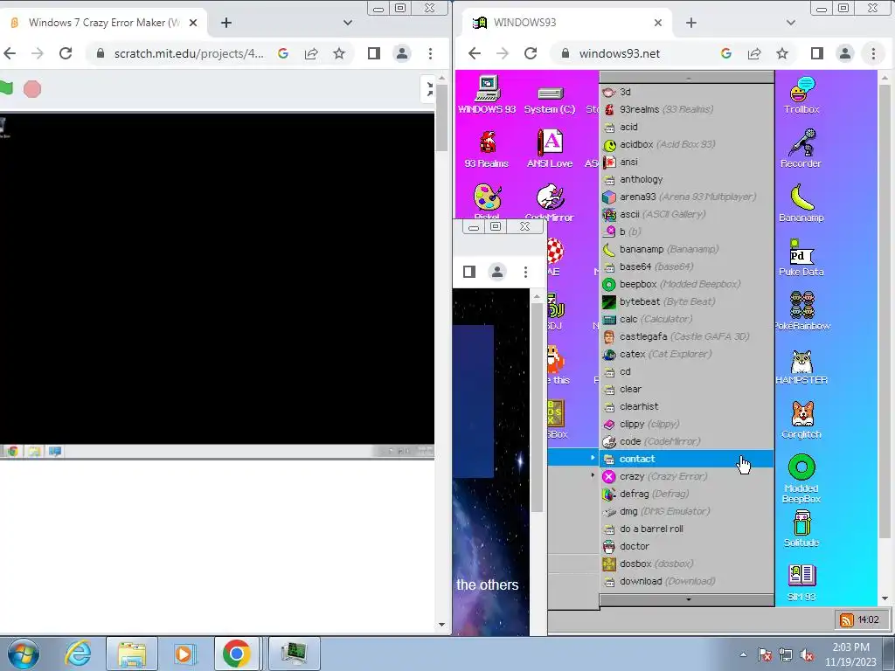Launch Bananamp from the desktop icons
This screenshot has width=895, height=671.
(x=801, y=203)
